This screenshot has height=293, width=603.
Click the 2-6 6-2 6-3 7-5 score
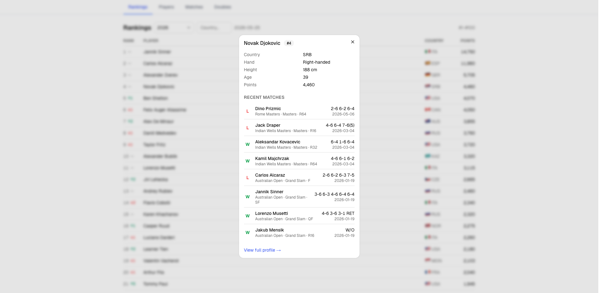click(338, 175)
